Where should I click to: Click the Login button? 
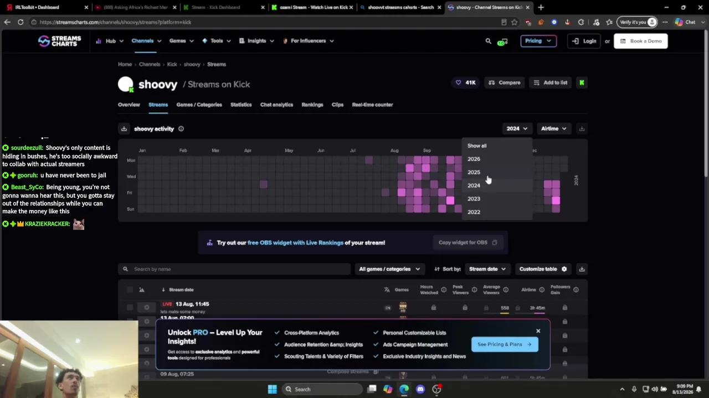pyautogui.click(x=584, y=41)
